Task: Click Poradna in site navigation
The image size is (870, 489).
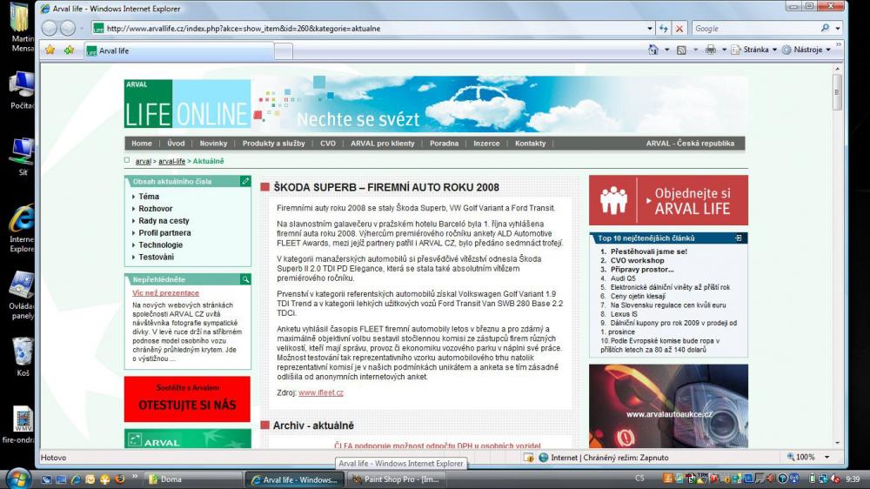Action: pos(444,144)
